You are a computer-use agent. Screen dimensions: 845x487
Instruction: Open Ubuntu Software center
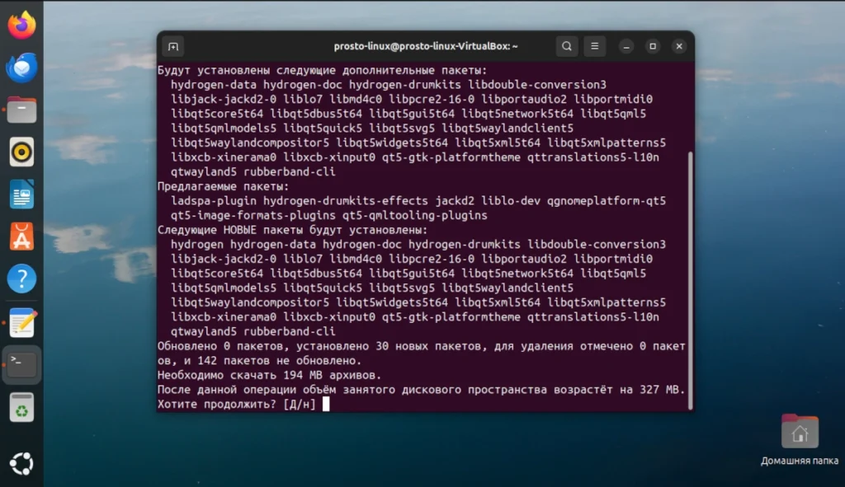[x=21, y=236]
